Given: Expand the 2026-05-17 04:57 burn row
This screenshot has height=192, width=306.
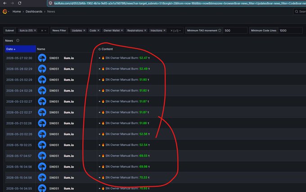Looking at the screenshot, I should (99, 156).
